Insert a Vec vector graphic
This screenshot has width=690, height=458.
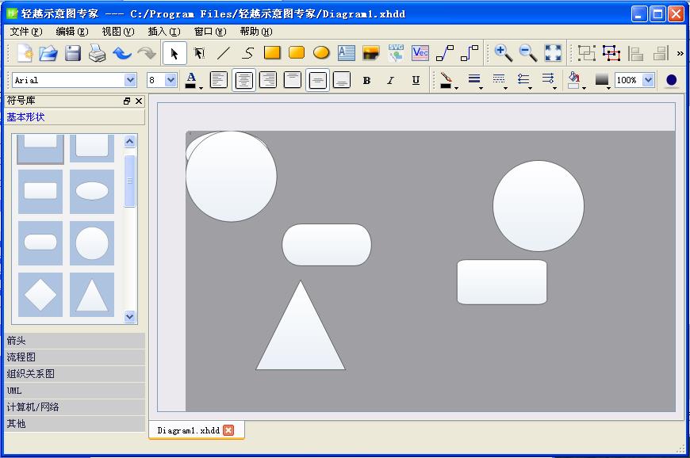pyautogui.click(x=420, y=53)
